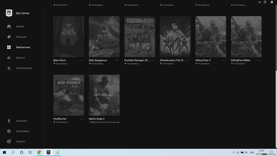Screen dimensions: 277x156
Task: Switch to Chrome in taskbar
Action: (x=40, y=152)
